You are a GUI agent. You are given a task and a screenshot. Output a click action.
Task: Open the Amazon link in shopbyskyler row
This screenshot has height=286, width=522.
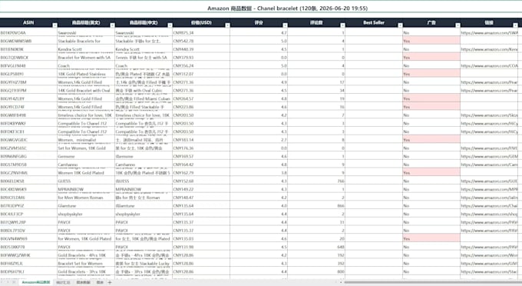(490, 214)
